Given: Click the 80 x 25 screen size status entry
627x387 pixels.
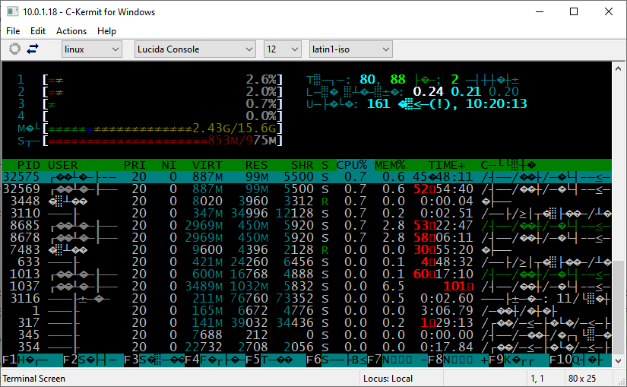Looking at the screenshot, I should (x=582, y=378).
